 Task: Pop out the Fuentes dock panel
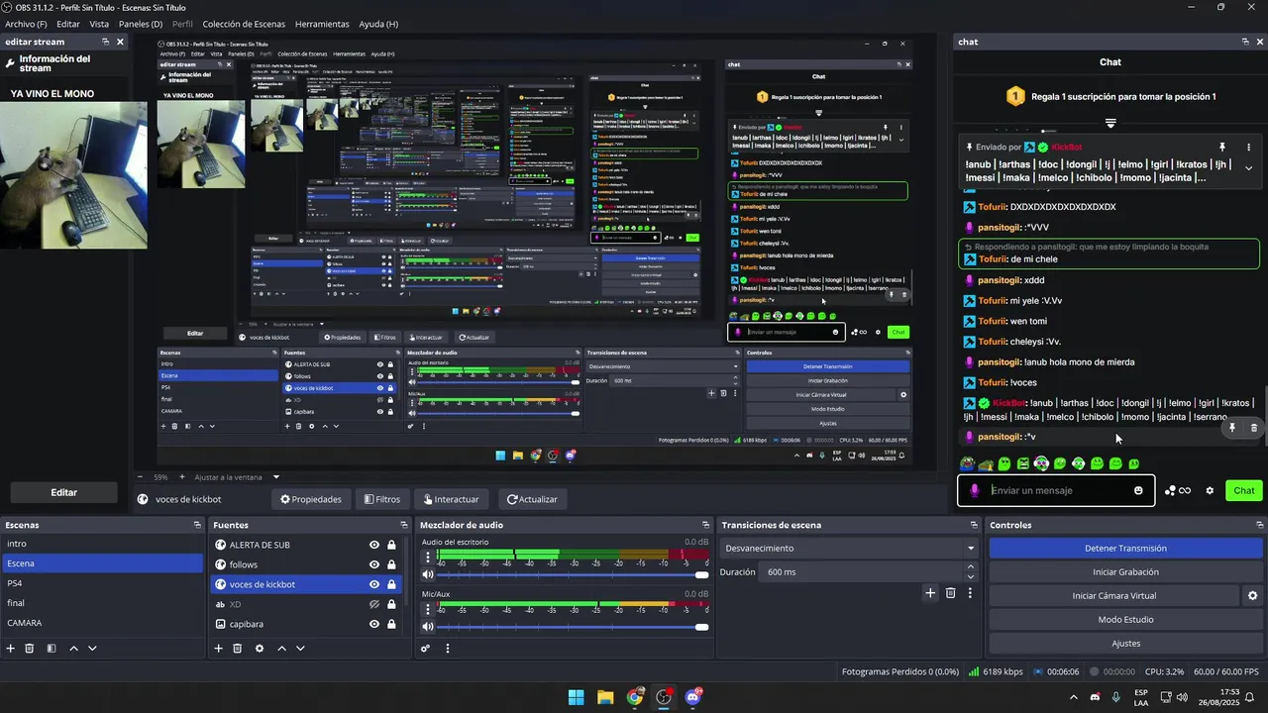pyautogui.click(x=404, y=525)
